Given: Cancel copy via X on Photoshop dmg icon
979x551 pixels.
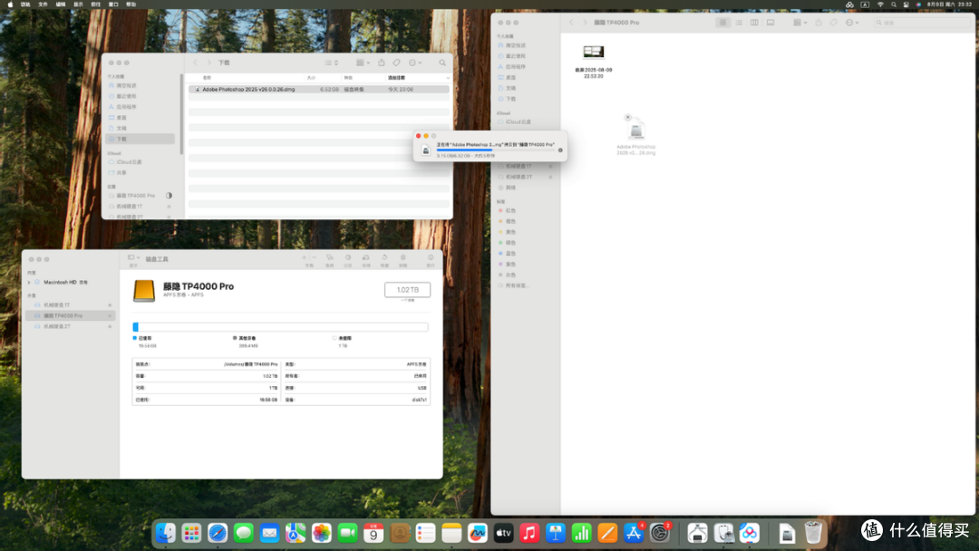Looking at the screenshot, I should pyautogui.click(x=627, y=117).
